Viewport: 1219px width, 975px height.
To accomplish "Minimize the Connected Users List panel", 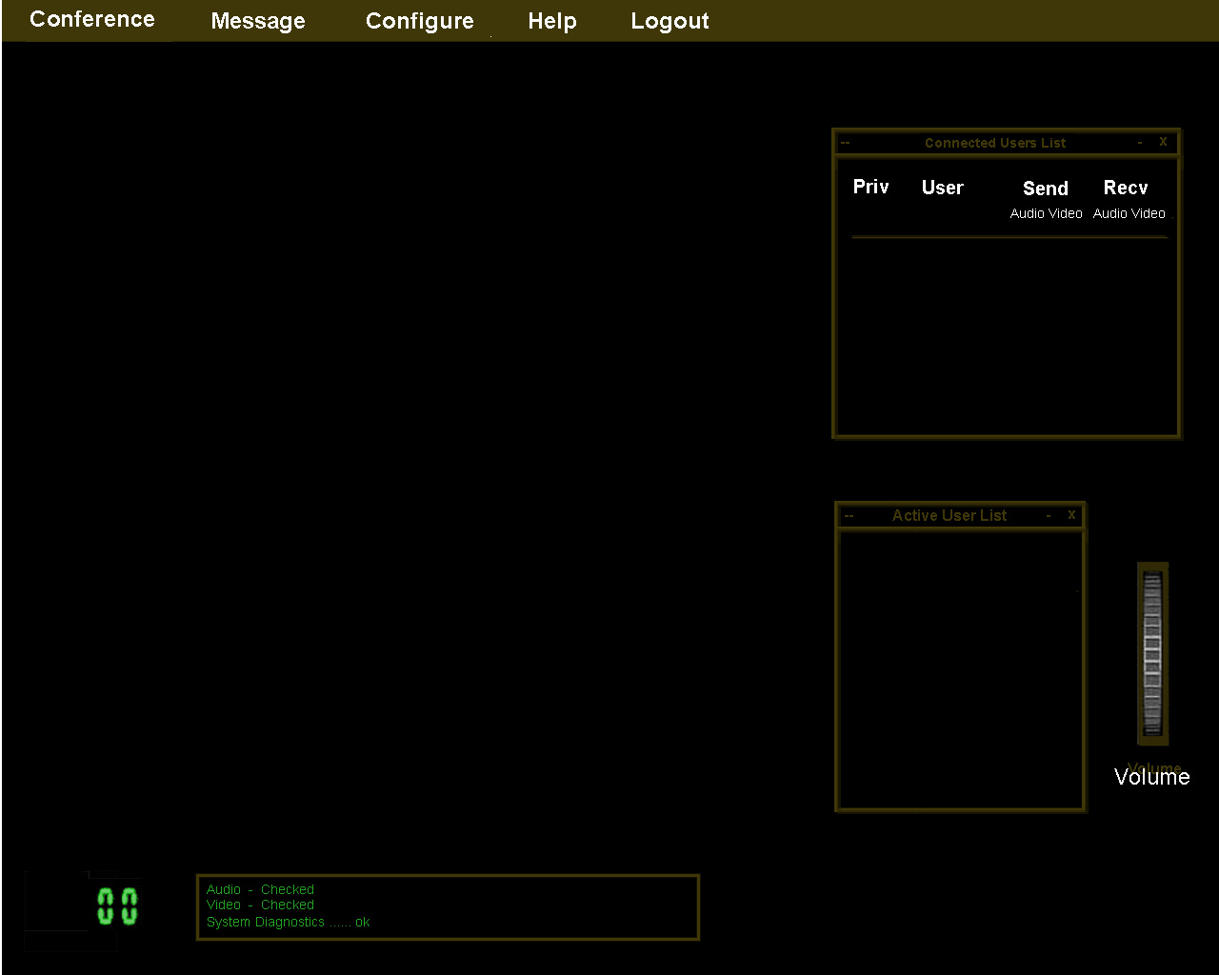I will 1140,143.
